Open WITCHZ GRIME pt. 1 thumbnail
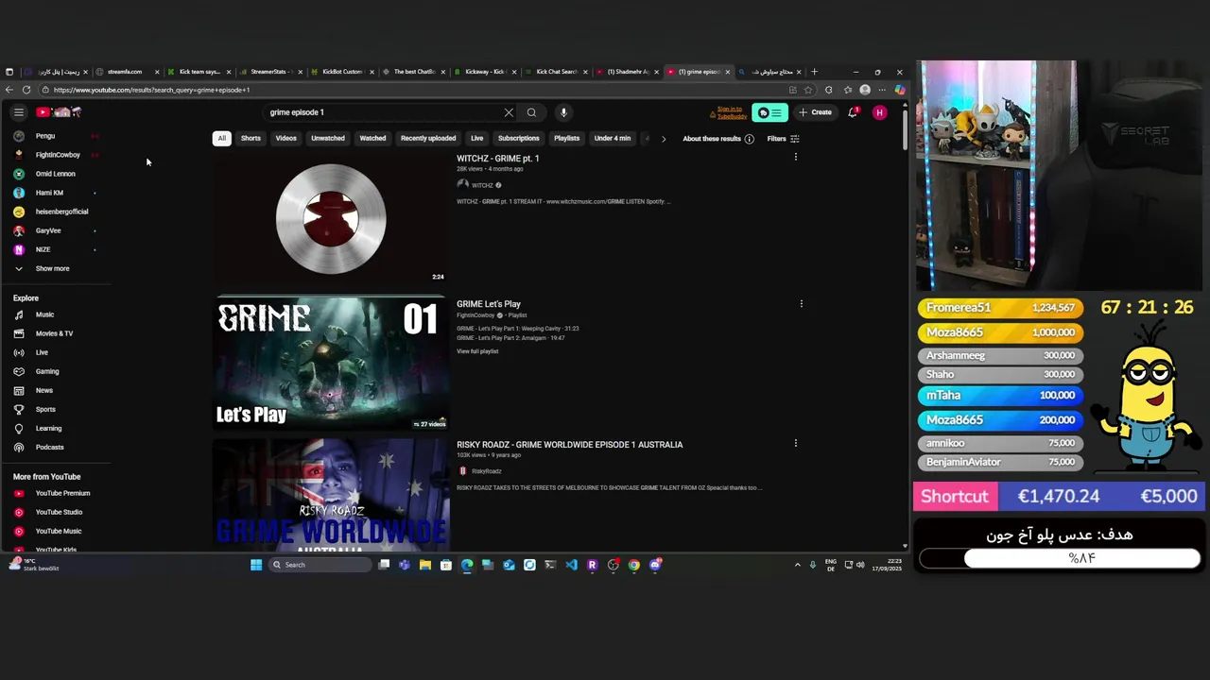The height and width of the screenshot is (680, 1210). click(330, 218)
